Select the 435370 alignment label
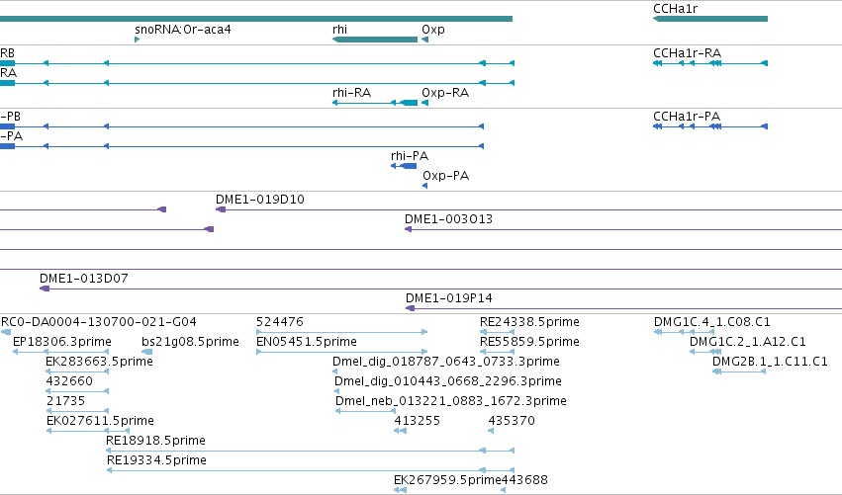The image size is (842, 495). point(512,421)
